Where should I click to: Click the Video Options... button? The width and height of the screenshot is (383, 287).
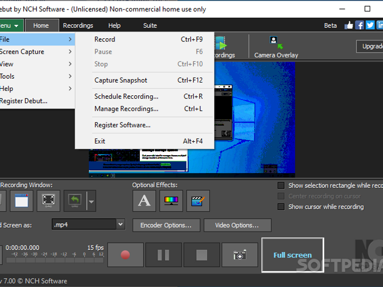(237, 225)
